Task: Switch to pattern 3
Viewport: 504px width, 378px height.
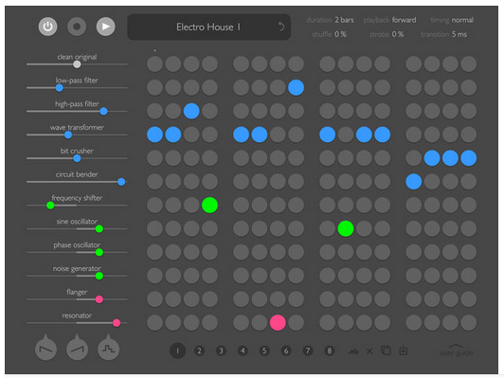Action: 221,351
